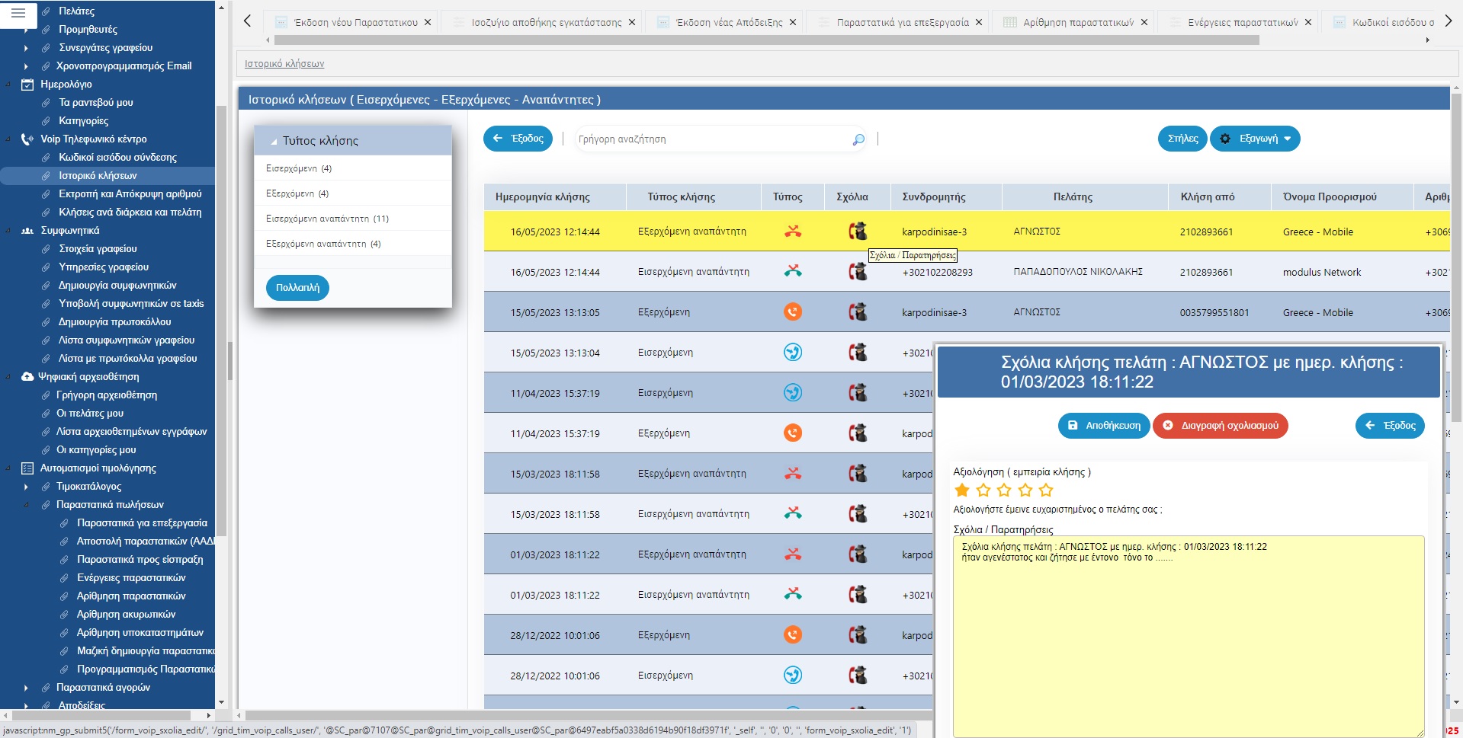Viewport: 1463px width, 738px height.
Task: Switch to Έκδοση νέας Απόδειξης tab
Action: [729, 22]
